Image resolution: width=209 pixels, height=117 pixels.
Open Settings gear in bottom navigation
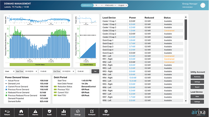point(106,112)
